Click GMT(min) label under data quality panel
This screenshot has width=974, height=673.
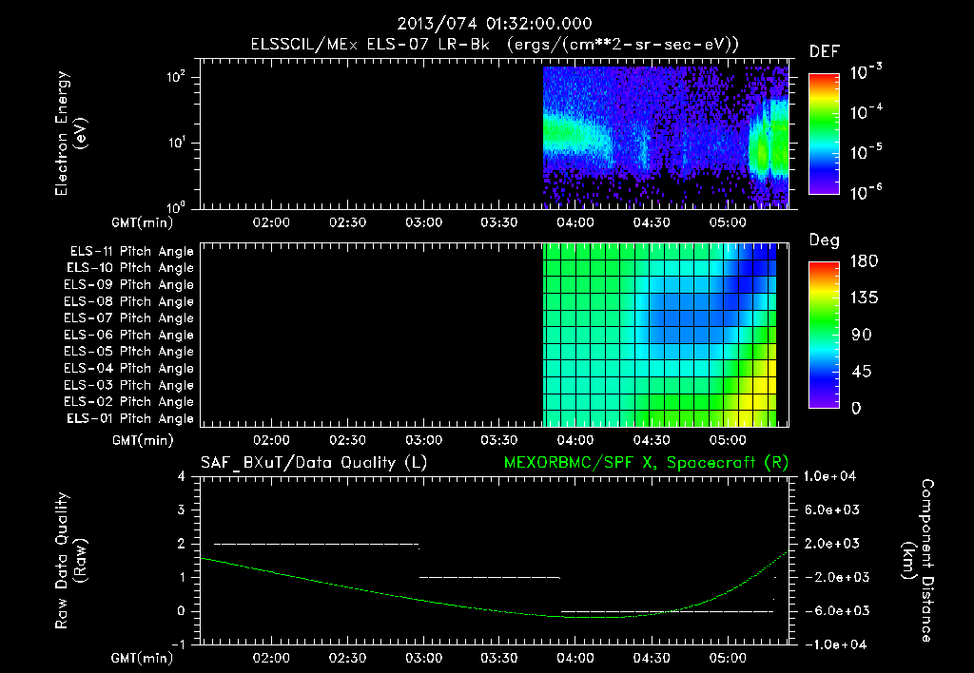pyautogui.click(x=143, y=658)
